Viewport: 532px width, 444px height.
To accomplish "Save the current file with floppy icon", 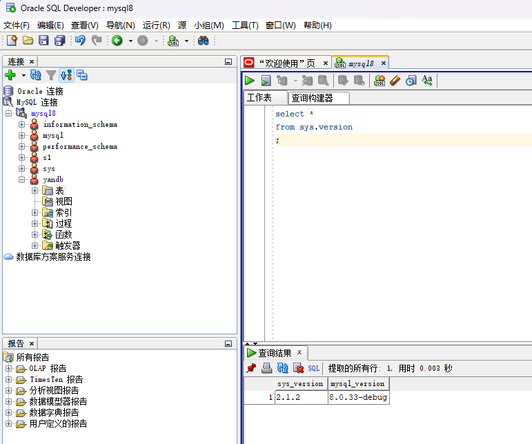I will pyautogui.click(x=43, y=41).
